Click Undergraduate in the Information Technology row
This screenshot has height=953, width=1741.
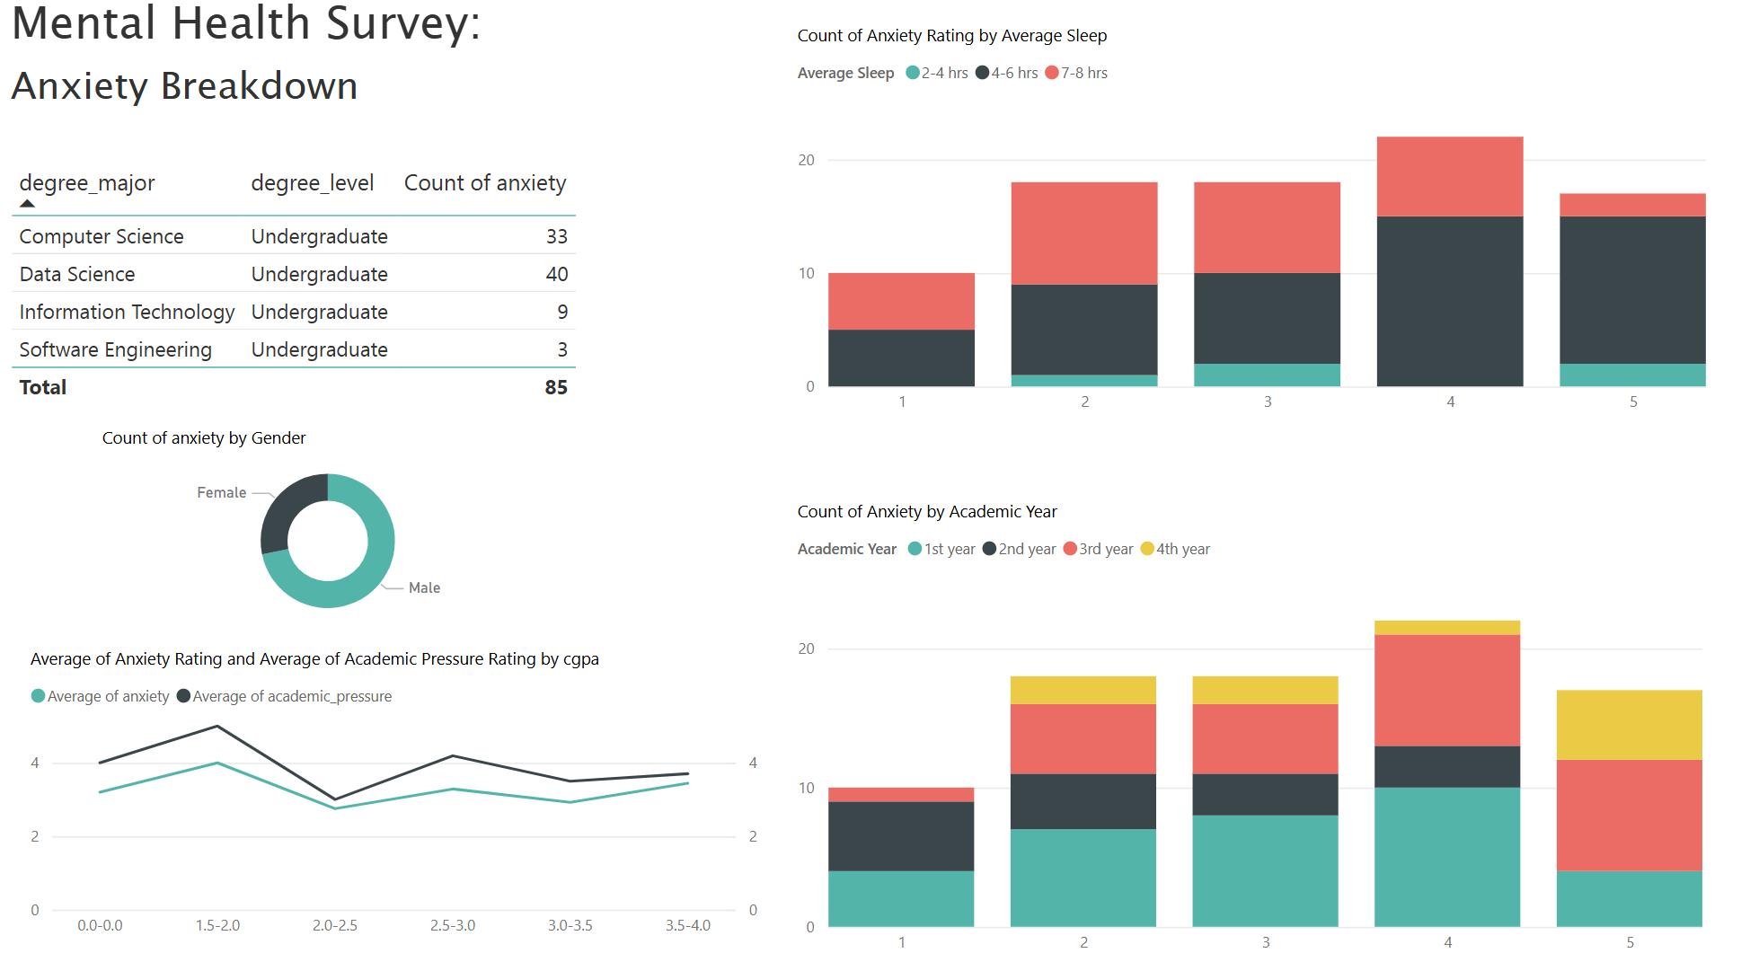[320, 312]
